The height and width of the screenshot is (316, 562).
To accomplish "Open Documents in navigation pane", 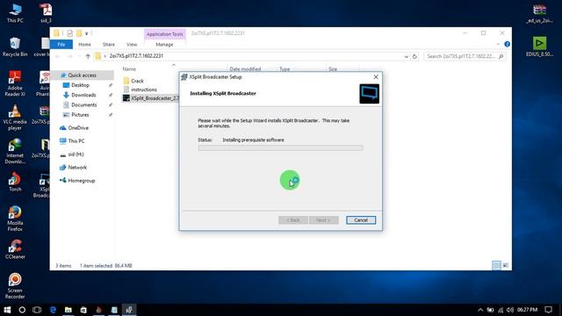I will pos(83,105).
